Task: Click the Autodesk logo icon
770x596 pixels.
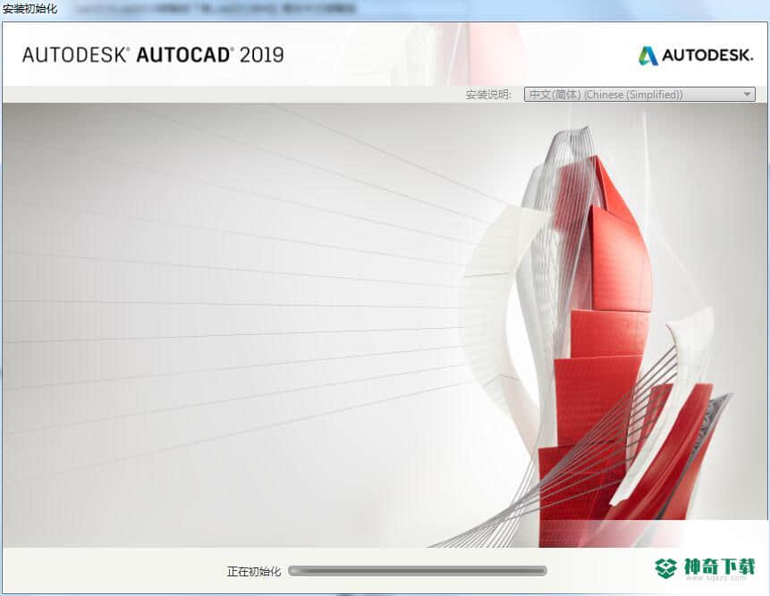Action: tap(647, 55)
